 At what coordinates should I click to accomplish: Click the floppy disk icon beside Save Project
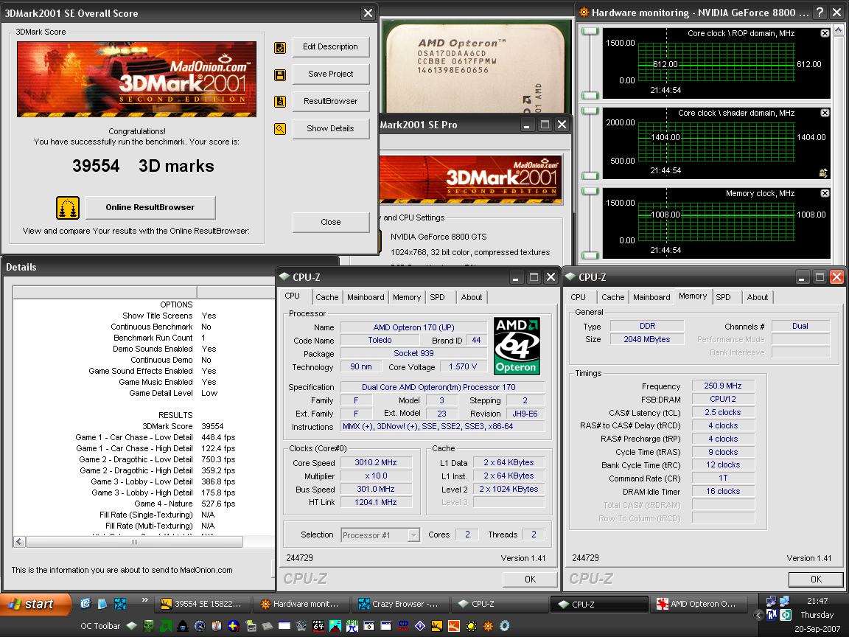(x=280, y=74)
